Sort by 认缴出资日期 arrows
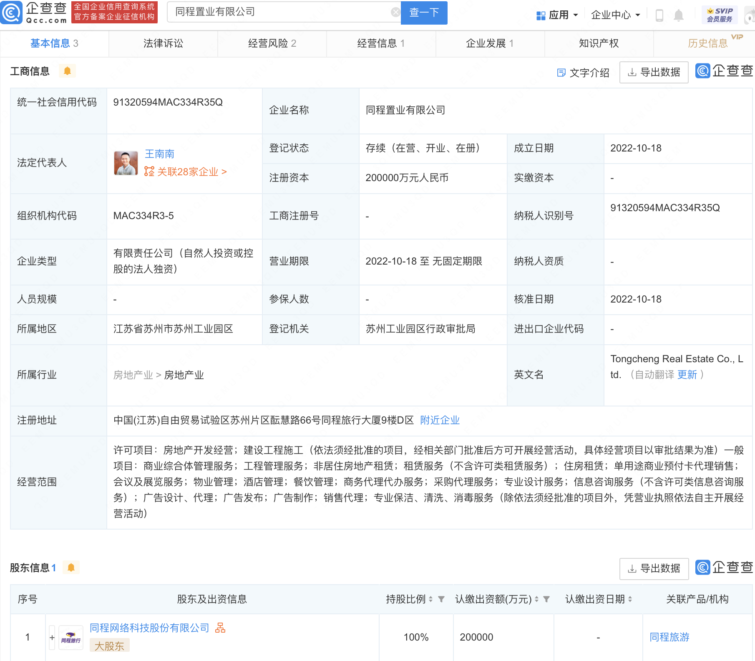Screen dimensions: 755x661 (630, 599)
